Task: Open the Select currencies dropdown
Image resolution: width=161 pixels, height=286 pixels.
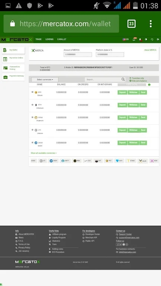Action: 45,80
